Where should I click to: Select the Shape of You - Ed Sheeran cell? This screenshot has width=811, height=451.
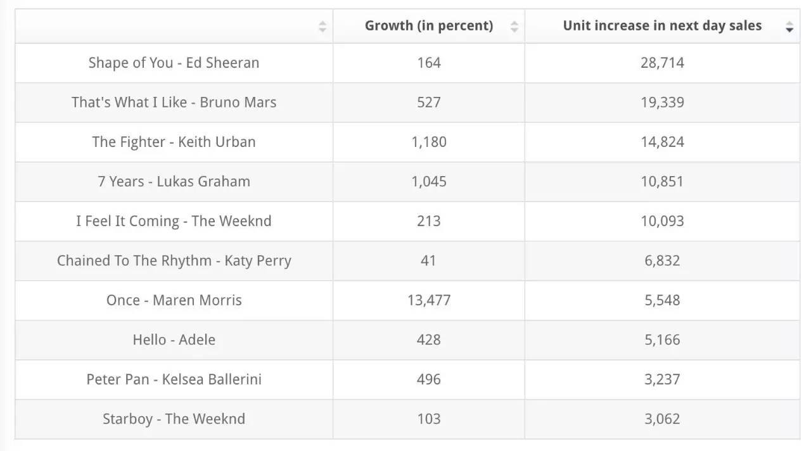[174, 63]
